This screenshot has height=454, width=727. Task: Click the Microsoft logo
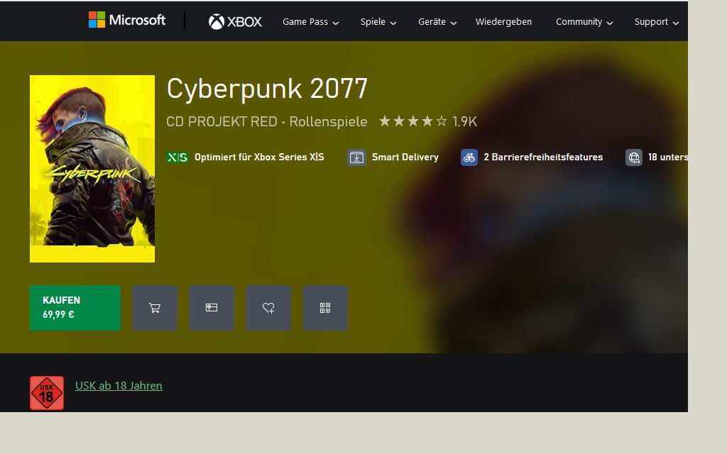coord(127,20)
